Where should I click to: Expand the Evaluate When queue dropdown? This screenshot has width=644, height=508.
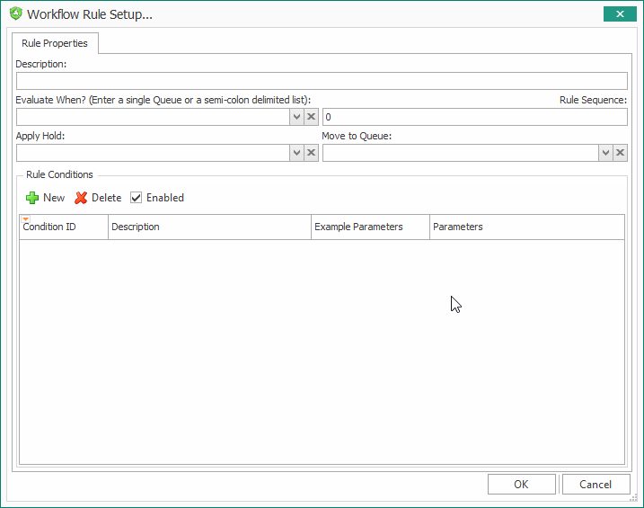[296, 117]
